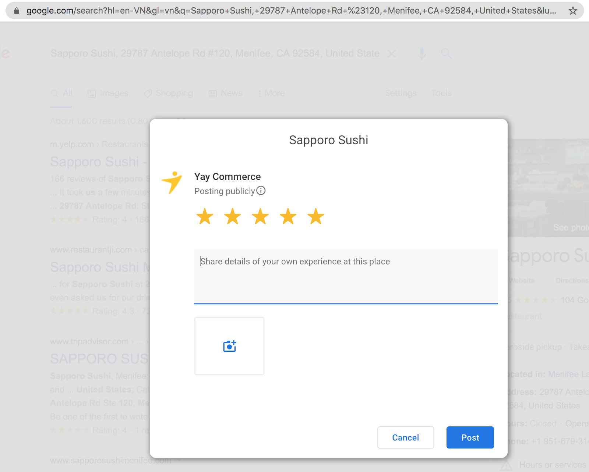Click the 'About 1,600 results' count
This screenshot has height=472, width=589.
tap(99, 121)
